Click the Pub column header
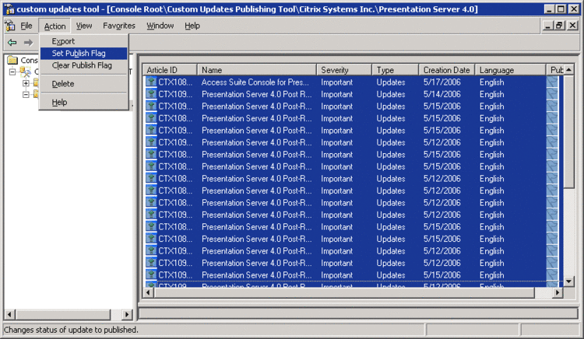 pyautogui.click(x=555, y=70)
